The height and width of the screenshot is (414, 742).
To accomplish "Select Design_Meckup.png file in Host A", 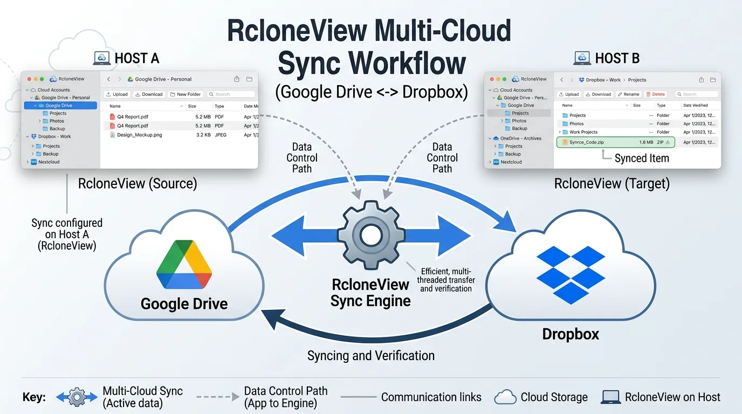I will tap(140, 135).
